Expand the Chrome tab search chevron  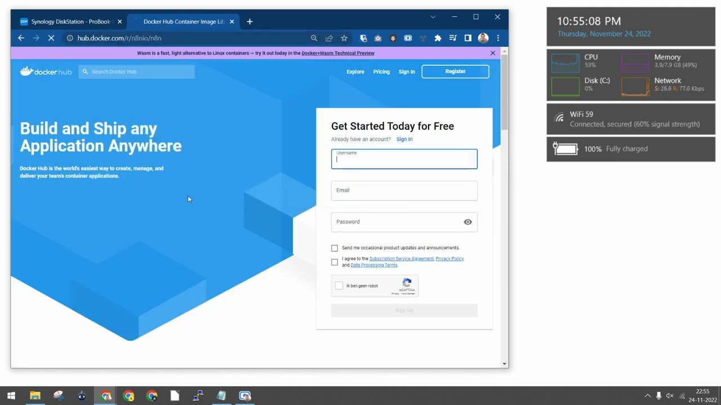[433, 17]
